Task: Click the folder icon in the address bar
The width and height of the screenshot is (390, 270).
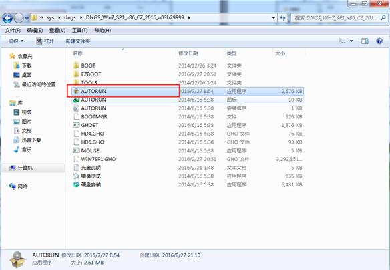Action: pyautogui.click(x=34, y=17)
